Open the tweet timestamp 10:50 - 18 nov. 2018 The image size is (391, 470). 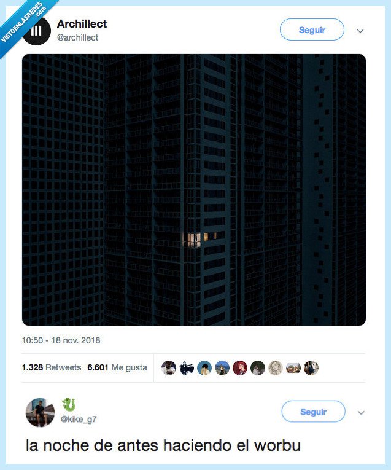61,340
